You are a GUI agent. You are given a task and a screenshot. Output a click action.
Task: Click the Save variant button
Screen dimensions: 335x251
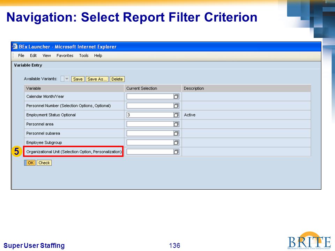point(78,79)
